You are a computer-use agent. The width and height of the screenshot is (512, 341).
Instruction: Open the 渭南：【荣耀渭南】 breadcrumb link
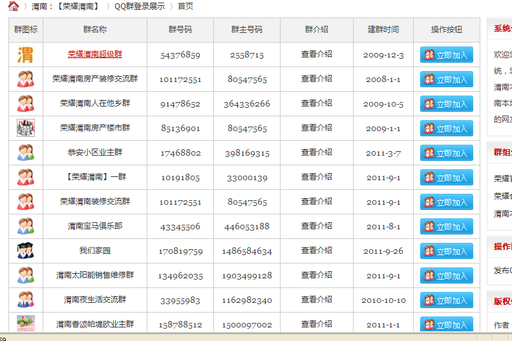tap(67, 6)
